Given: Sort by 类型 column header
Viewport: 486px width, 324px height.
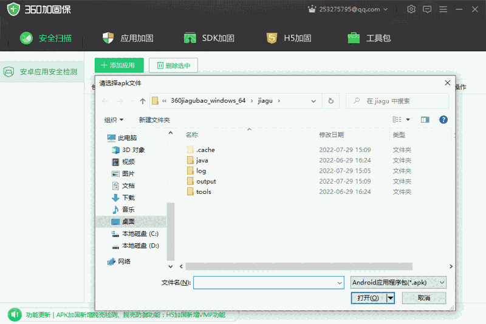Looking at the screenshot, I should [399, 135].
